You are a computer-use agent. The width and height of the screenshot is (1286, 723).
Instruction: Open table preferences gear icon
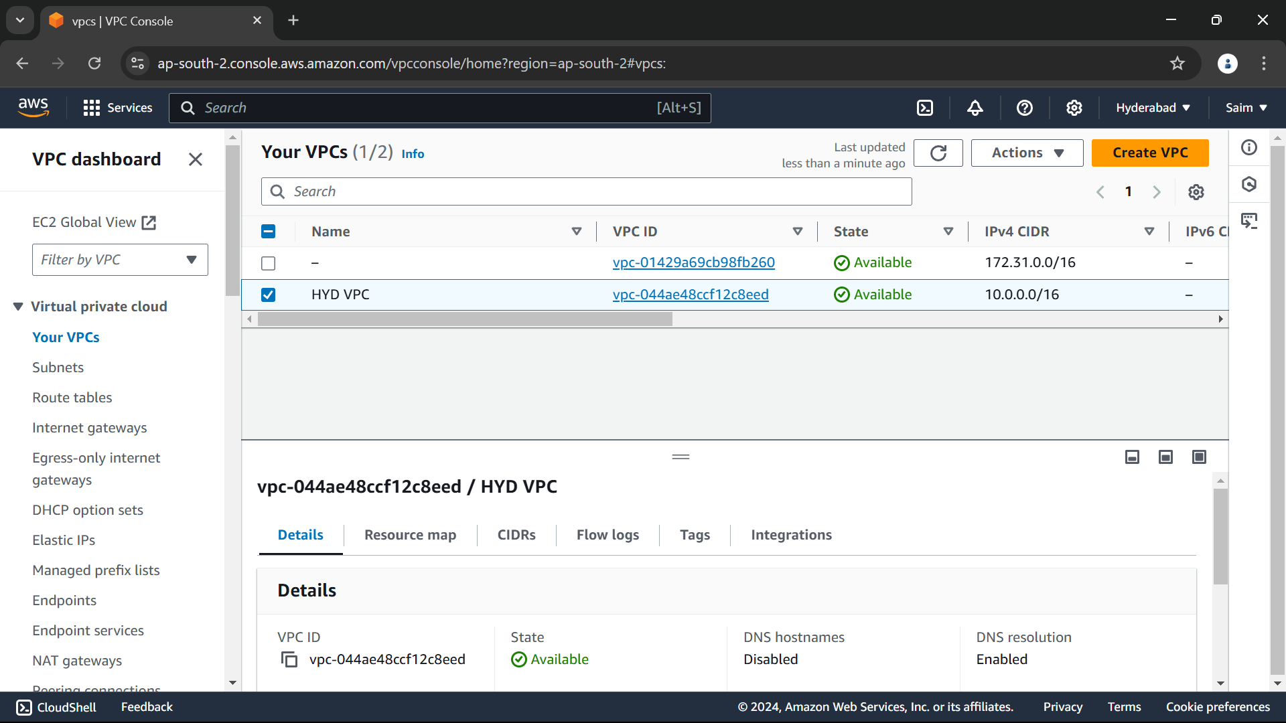(x=1196, y=192)
